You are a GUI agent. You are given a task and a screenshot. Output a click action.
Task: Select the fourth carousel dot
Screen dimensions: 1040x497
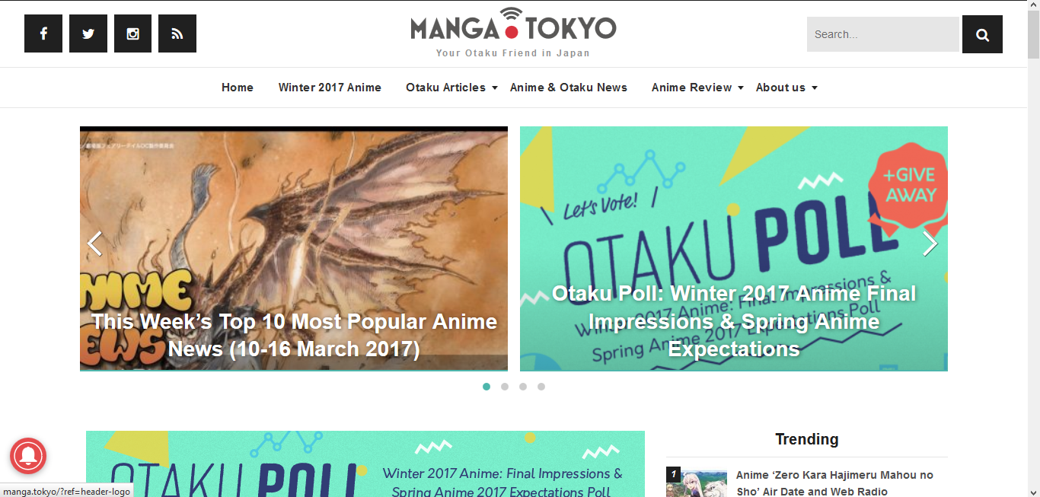(541, 387)
